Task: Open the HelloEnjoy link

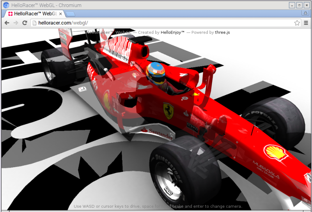Action: pyautogui.click(x=172, y=32)
